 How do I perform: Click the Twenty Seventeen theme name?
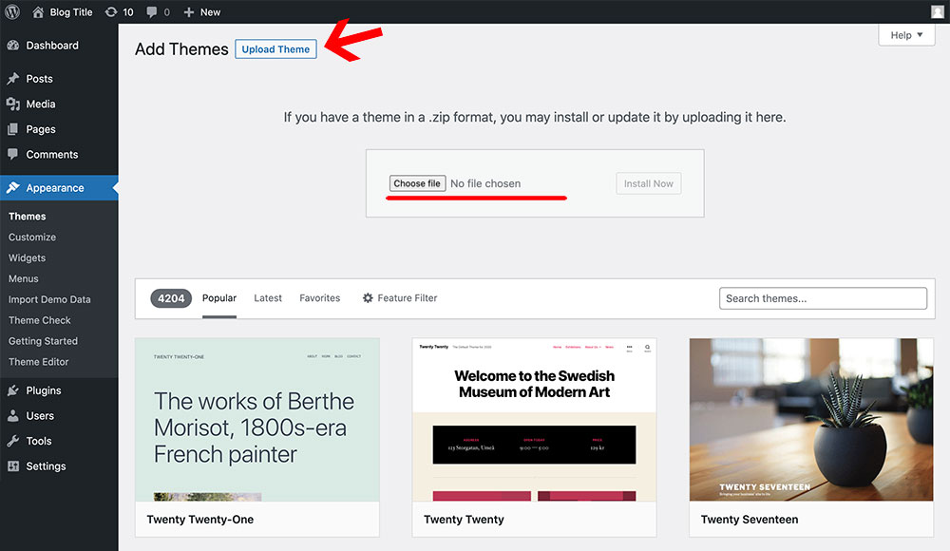(x=750, y=520)
